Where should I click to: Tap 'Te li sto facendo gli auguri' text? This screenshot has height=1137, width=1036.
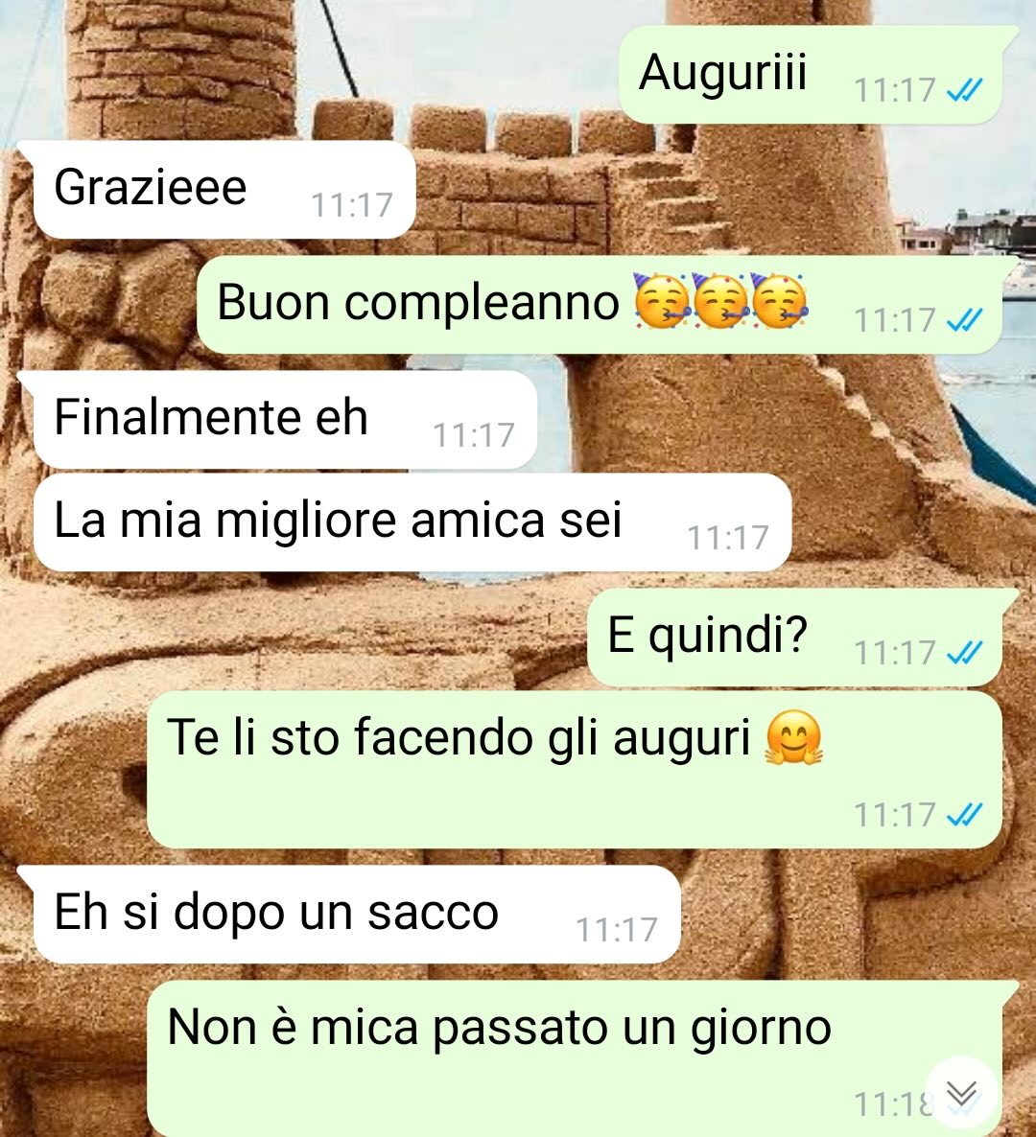(x=459, y=737)
